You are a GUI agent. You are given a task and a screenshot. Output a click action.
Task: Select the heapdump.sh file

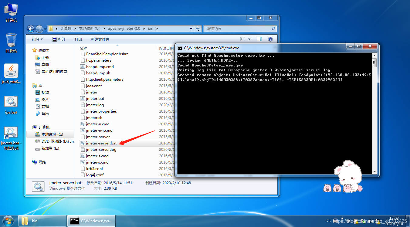[98, 73]
